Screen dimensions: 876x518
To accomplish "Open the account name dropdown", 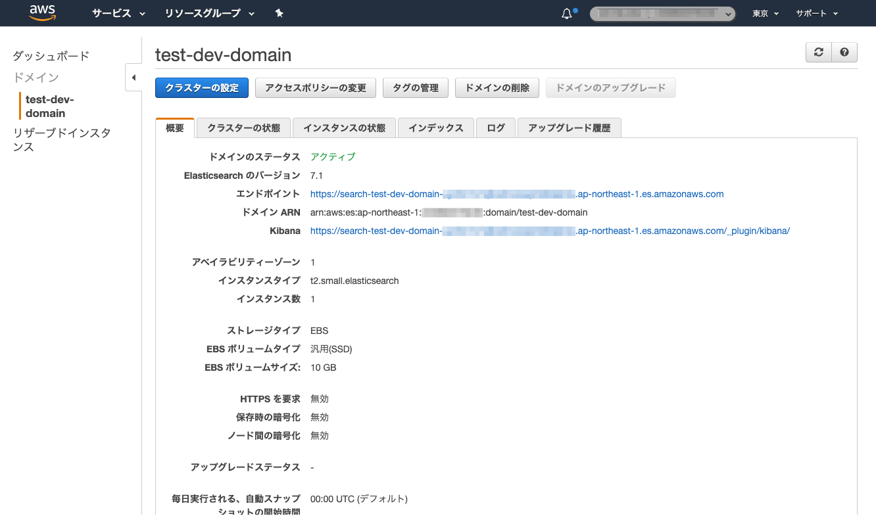I will click(662, 13).
